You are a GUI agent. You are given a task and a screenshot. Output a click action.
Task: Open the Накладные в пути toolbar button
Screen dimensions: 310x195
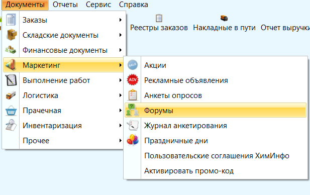click(x=224, y=23)
